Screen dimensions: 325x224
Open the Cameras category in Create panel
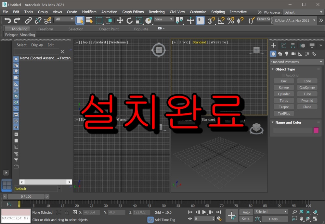[x=293, y=54]
